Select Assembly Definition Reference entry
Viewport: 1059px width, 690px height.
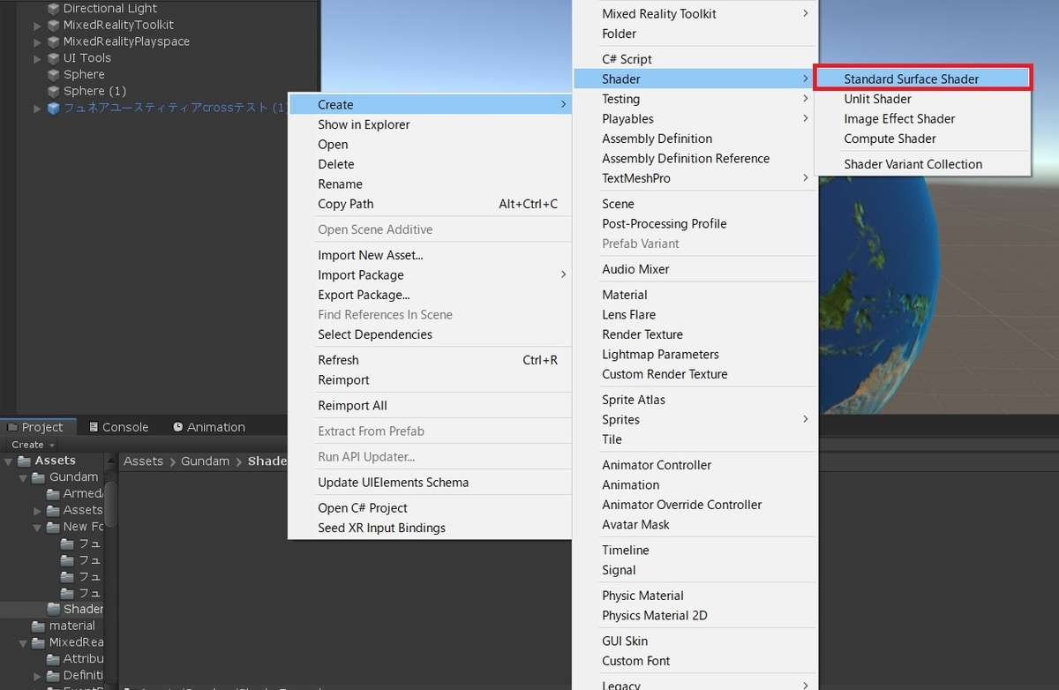coord(695,158)
